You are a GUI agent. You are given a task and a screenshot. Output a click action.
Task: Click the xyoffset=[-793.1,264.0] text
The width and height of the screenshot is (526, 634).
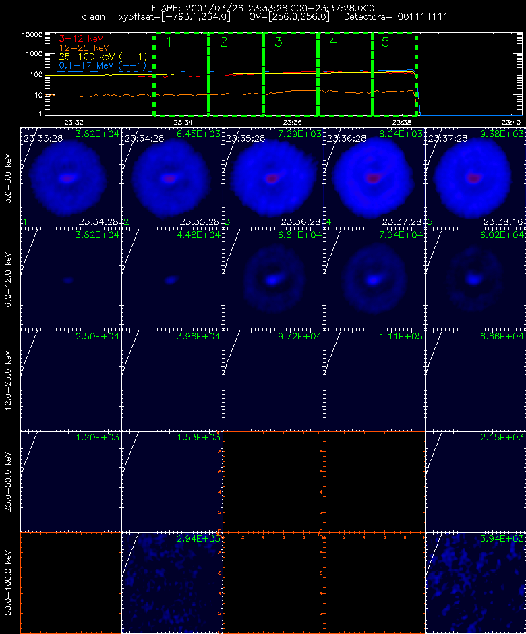pos(175,17)
